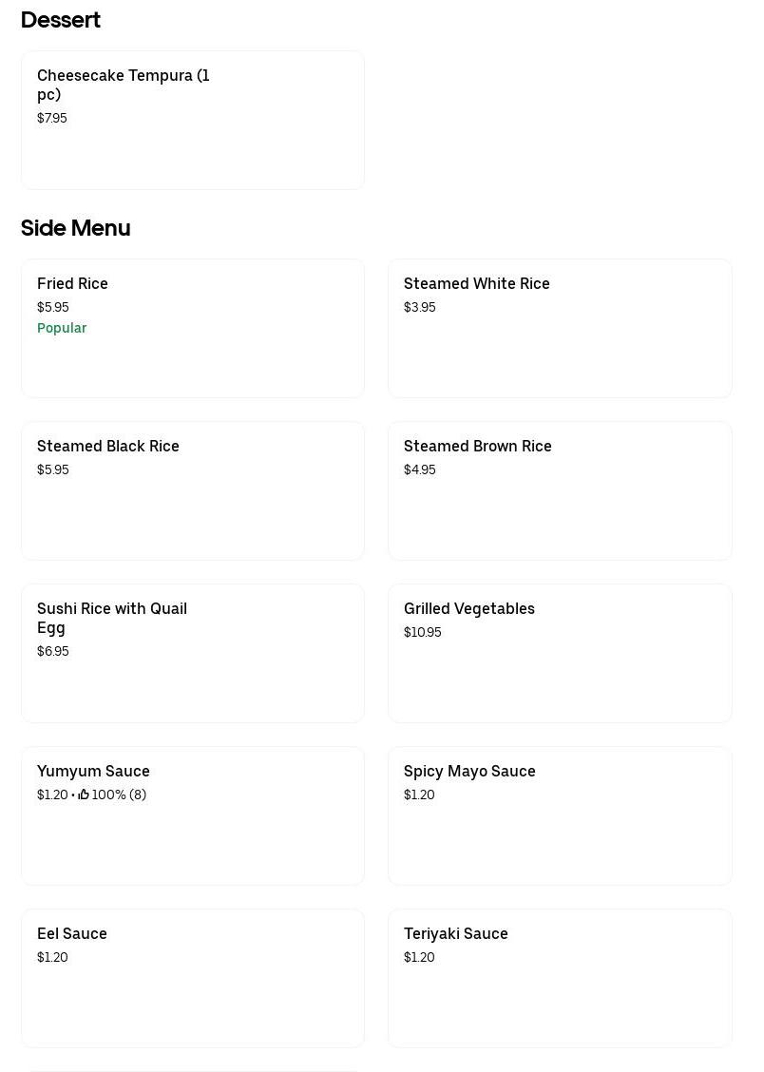Click the Yumyum Sauce item
The height and width of the screenshot is (1072, 764).
(192, 816)
